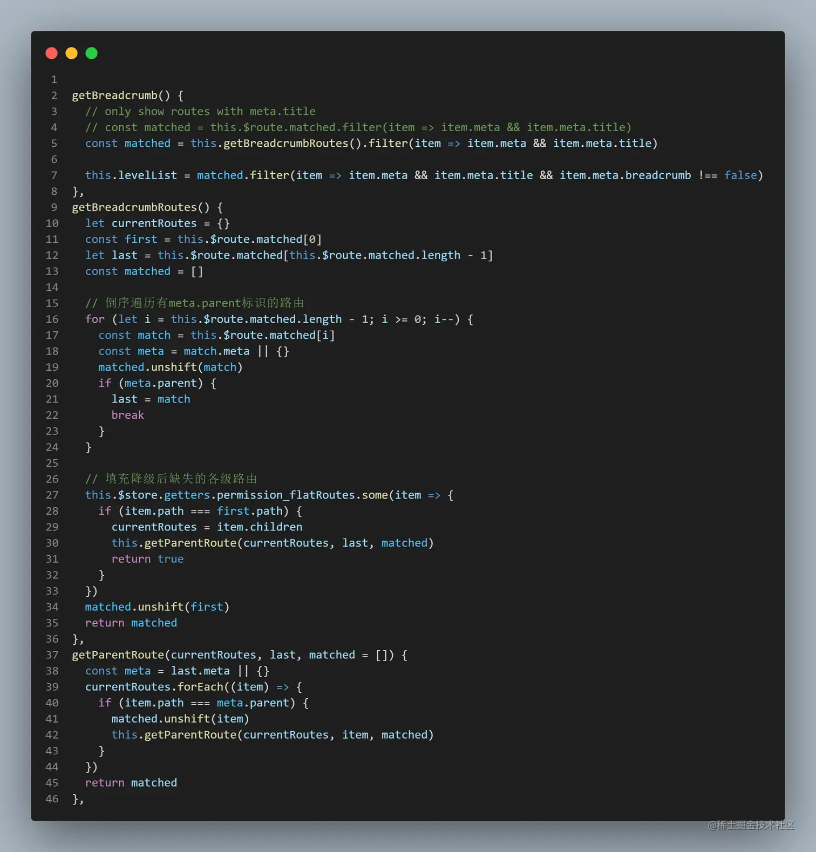Viewport: 816px width, 852px height.
Task: Select the "false" keyword on line 7
Action: click(740, 175)
